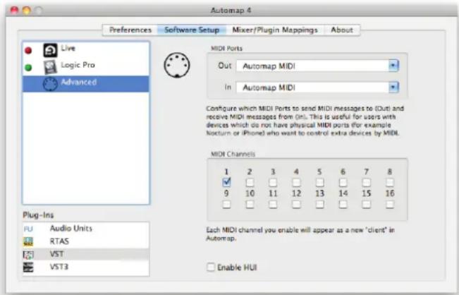Click the RTAS plug-in icon

coord(28,241)
